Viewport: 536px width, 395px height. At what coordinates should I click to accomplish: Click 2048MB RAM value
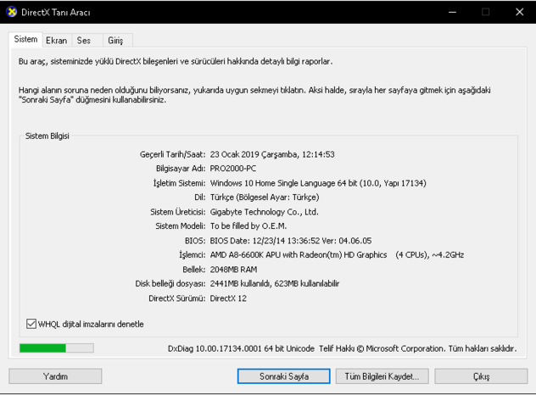233,270
